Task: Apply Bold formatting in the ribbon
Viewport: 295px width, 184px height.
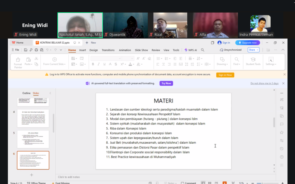Action: point(93,64)
